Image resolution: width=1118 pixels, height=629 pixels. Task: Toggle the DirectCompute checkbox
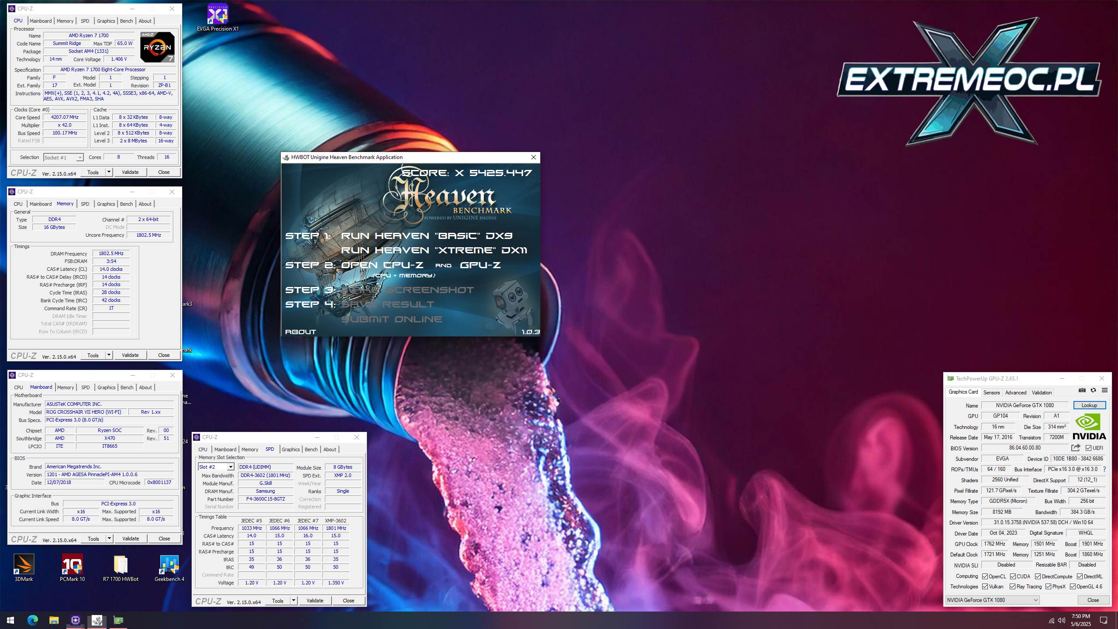1038,577
